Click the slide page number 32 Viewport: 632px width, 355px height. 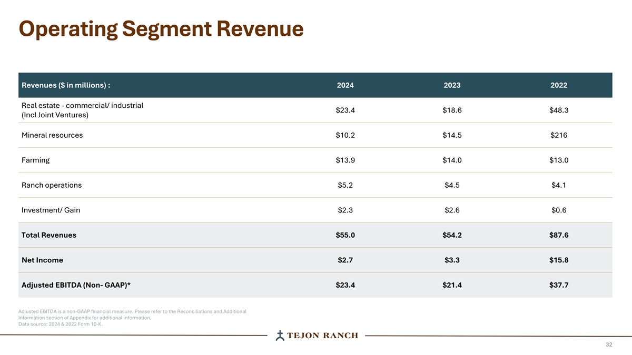tap(609, 344)
